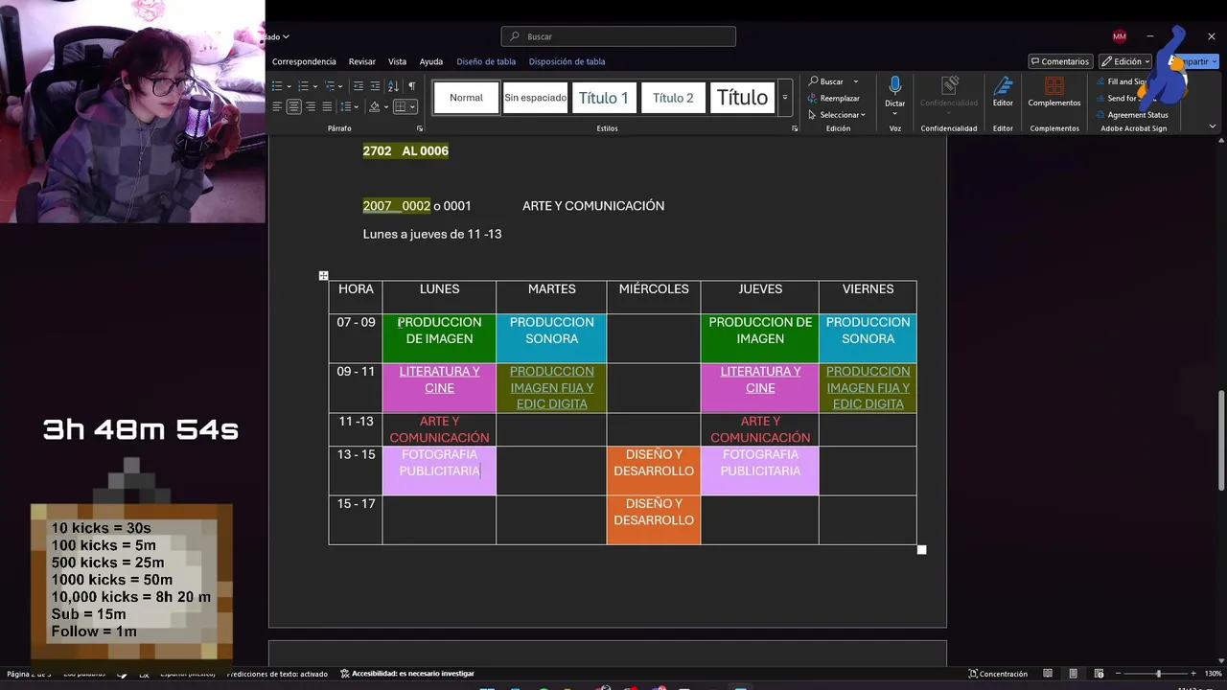1227x690 pixels.
Task: Click the MIÉRCOLES 13 - 15 DISEÑO Y DESARROLLO cell
Action: (x=654, y=471)
